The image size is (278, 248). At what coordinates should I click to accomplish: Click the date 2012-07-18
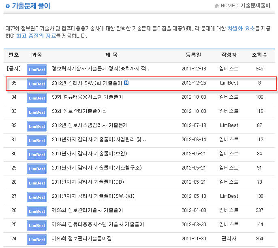[194, 125]
